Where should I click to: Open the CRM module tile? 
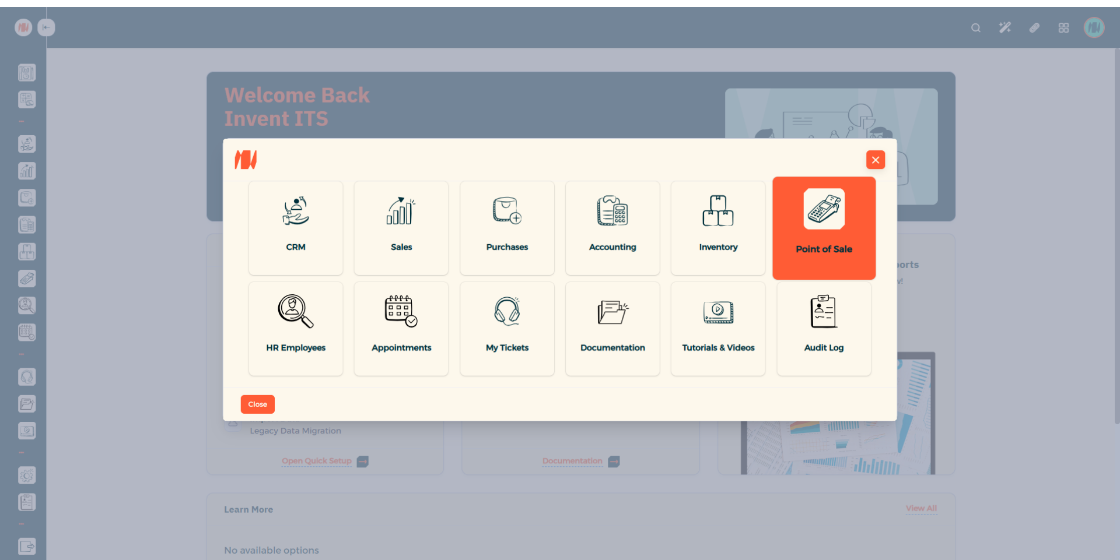click(x=296, y=228)
